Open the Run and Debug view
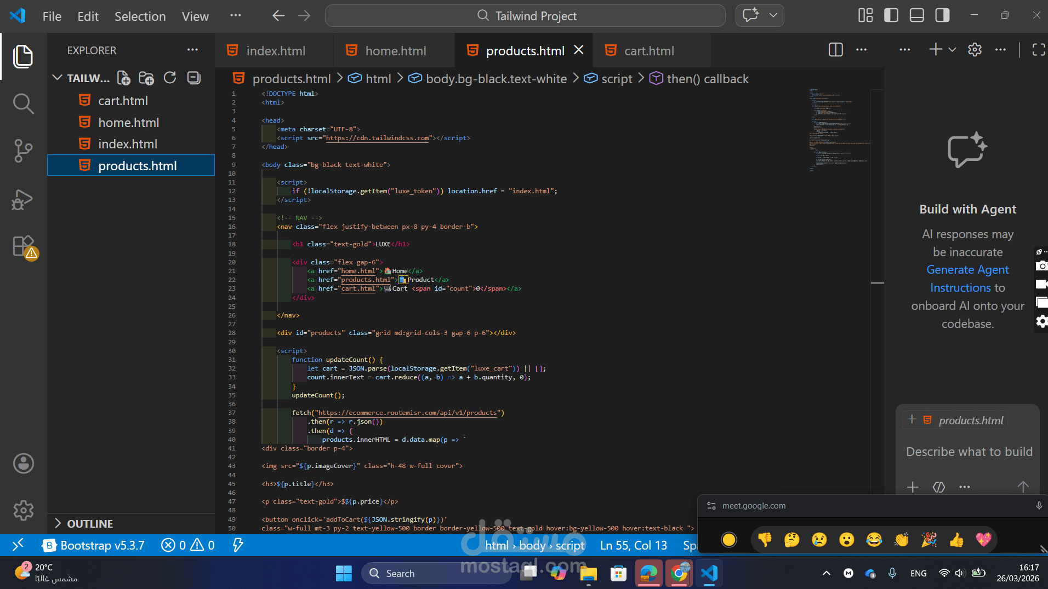This screenshot has width=1048, height=589. [x=23, y=199]
